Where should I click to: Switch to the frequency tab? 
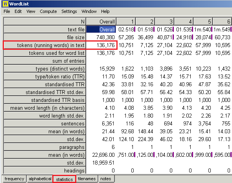(14, 179)
